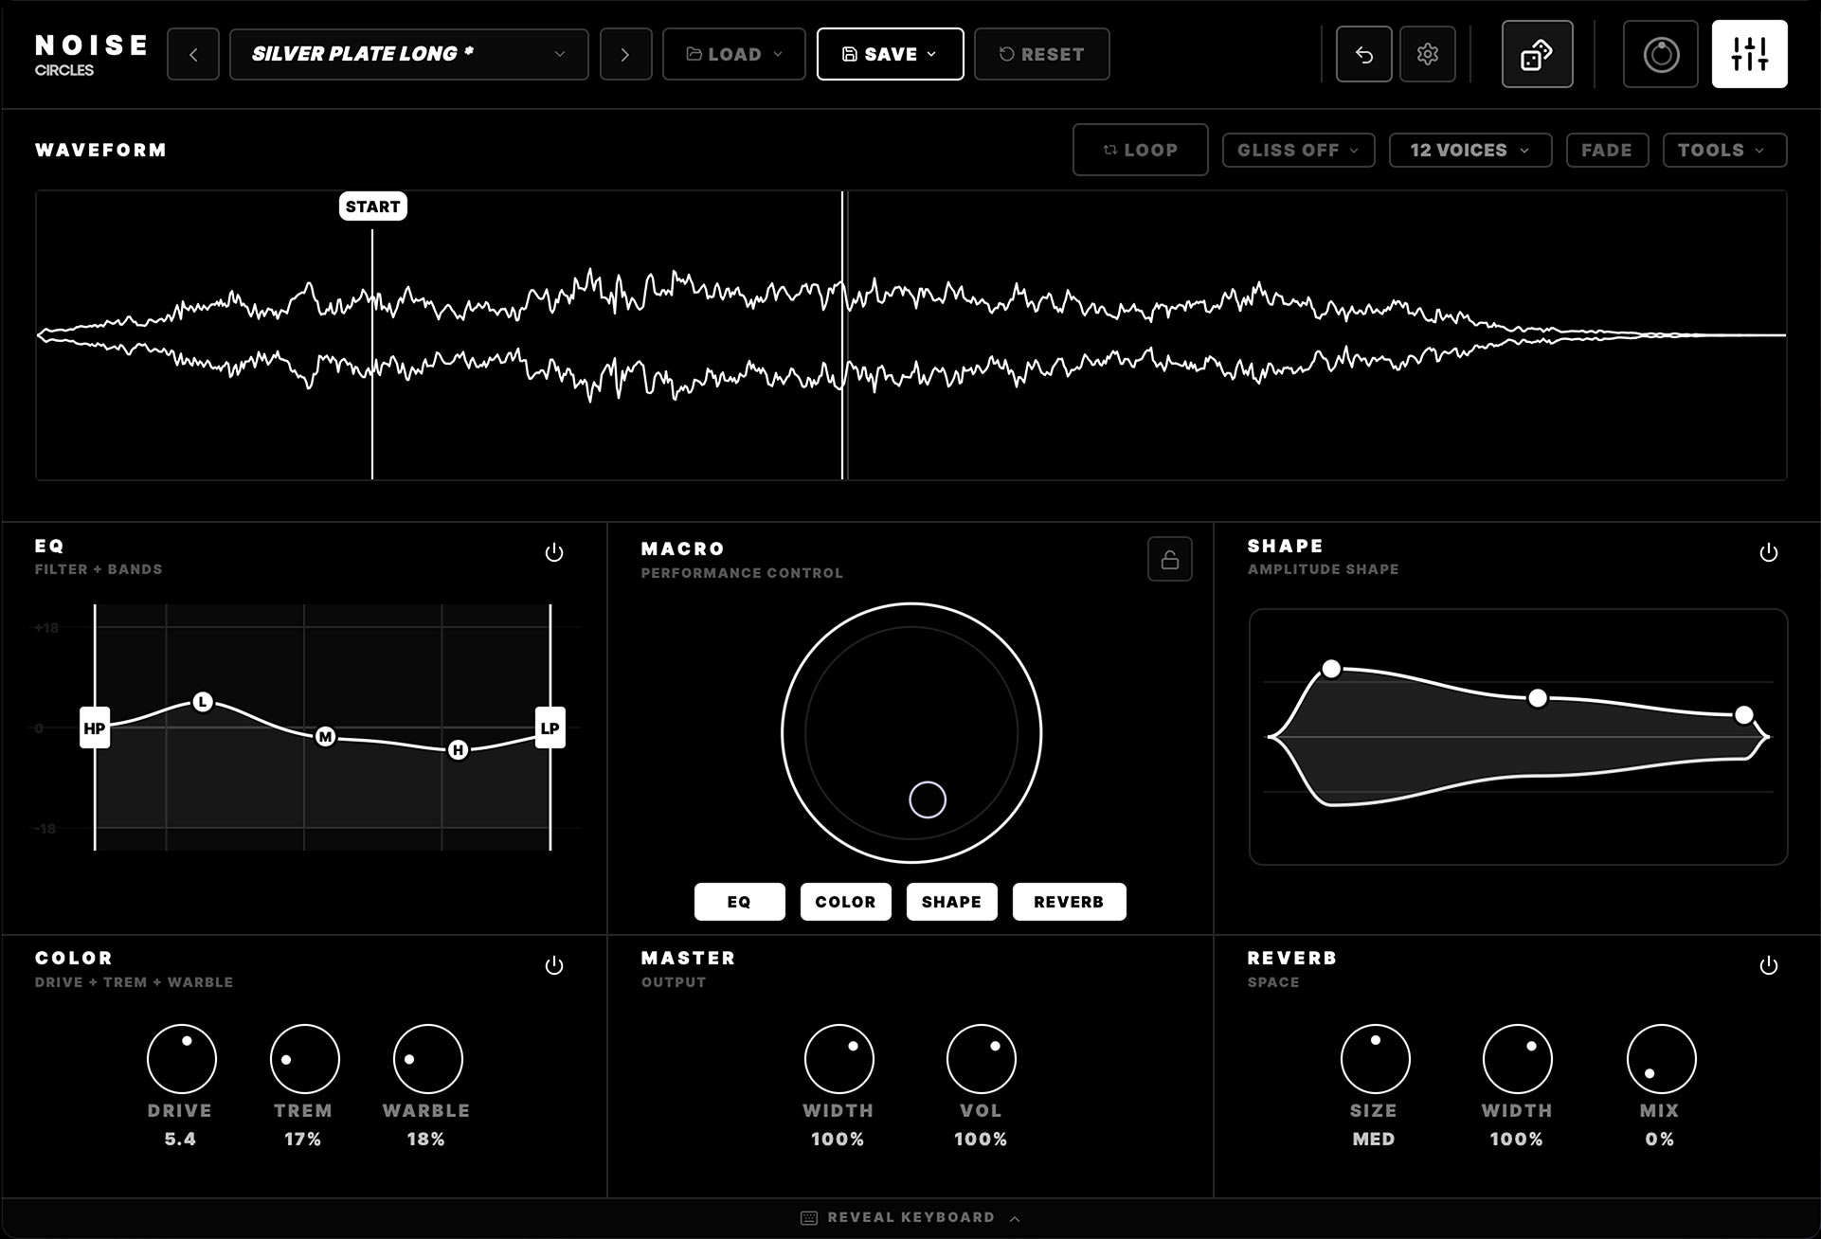Toggle the Shape power button

pos(1768,552)
